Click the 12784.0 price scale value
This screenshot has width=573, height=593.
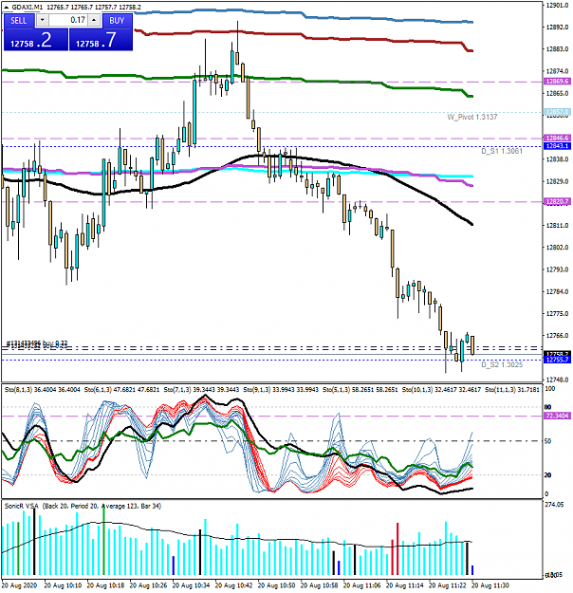(558, 291)
